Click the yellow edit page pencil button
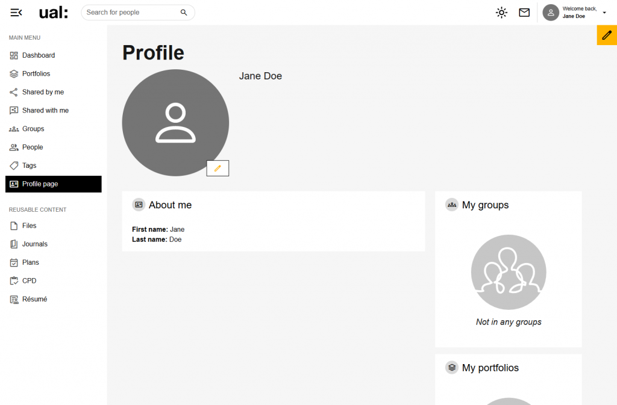617x405 pixels. coord(607,35)
